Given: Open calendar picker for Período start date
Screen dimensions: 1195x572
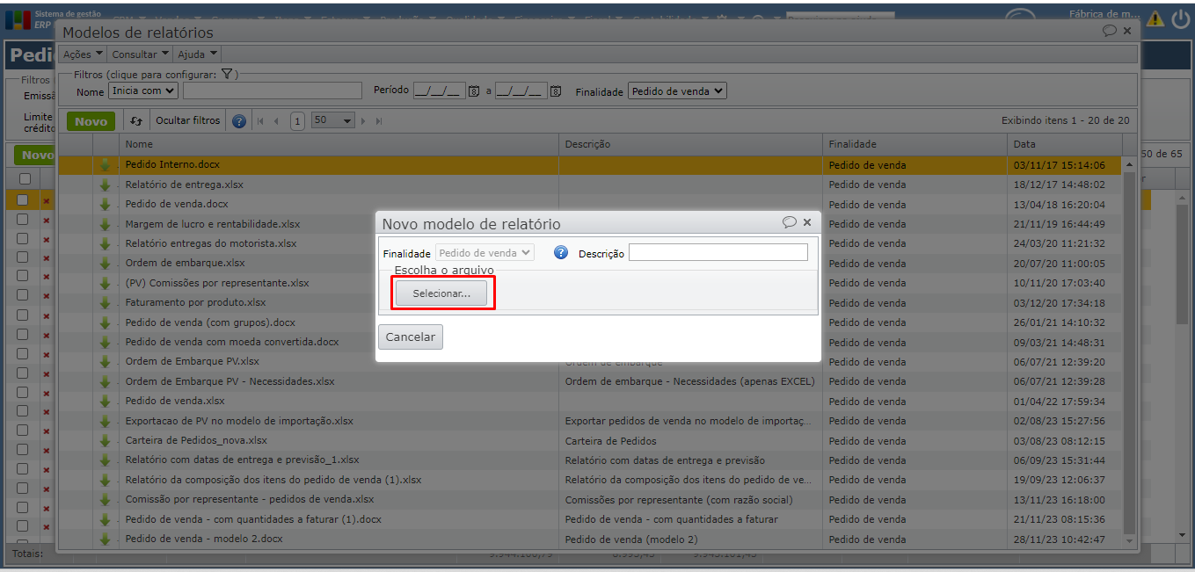Looking at the screenshot, I should click(x=473, y=91).
